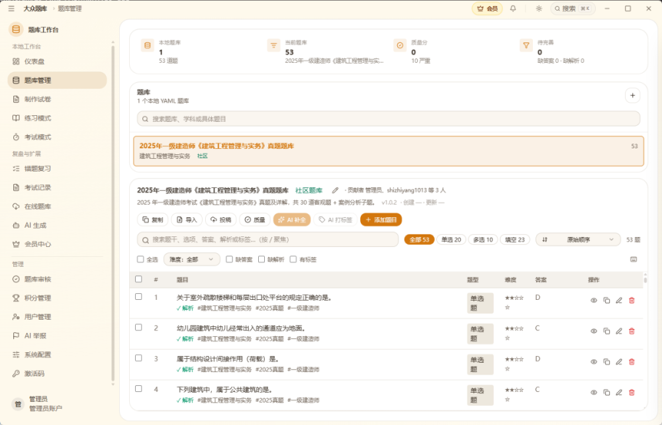Image resolution: width=662 pixels, height=425 pixels.
Task: Click the view toggle icon above table
Action: (x=634, y=260)
